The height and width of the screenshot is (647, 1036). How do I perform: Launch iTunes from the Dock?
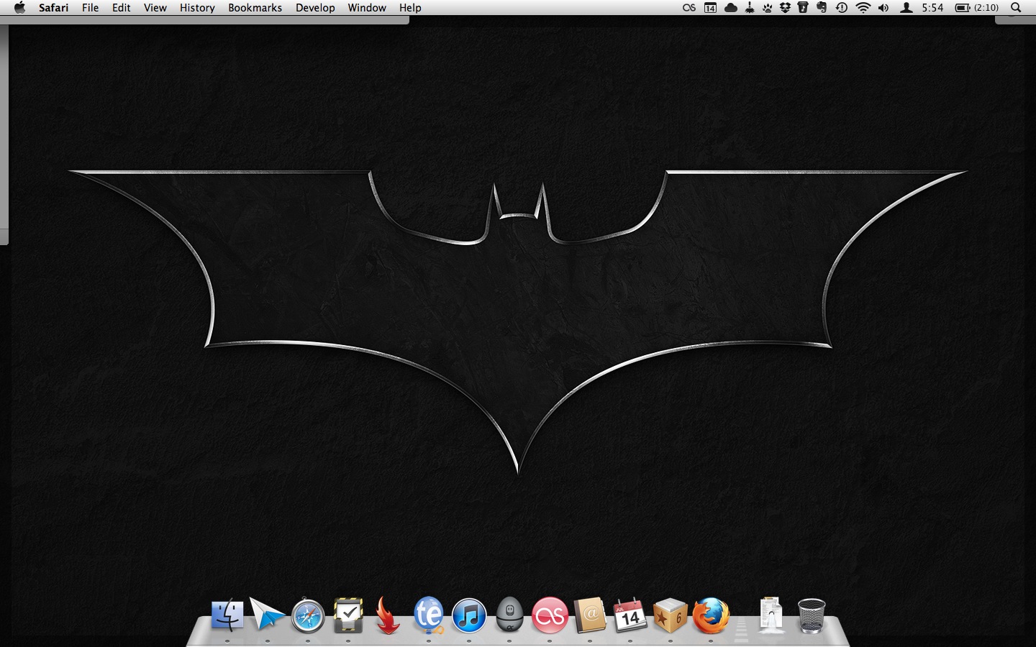tap(469, 617)
